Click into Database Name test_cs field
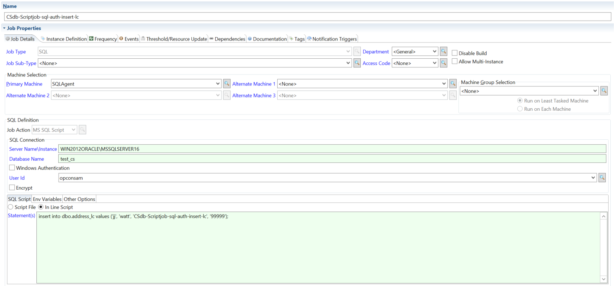The image size is (614, 286). (x=332, y=159)
